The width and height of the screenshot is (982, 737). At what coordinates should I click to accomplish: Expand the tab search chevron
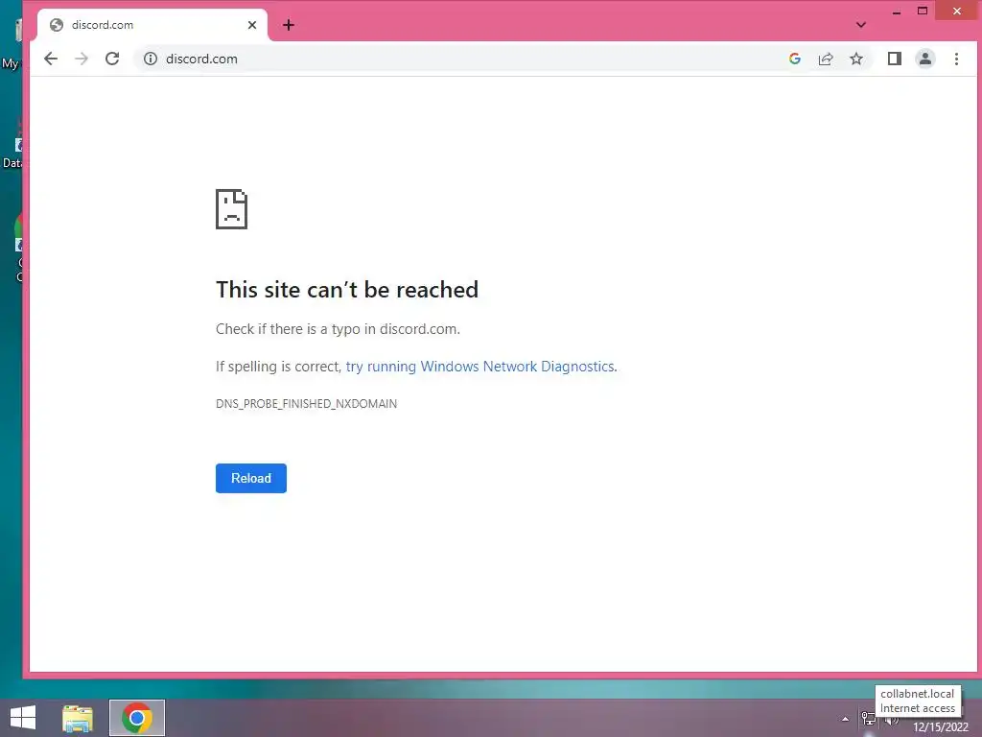861,25
